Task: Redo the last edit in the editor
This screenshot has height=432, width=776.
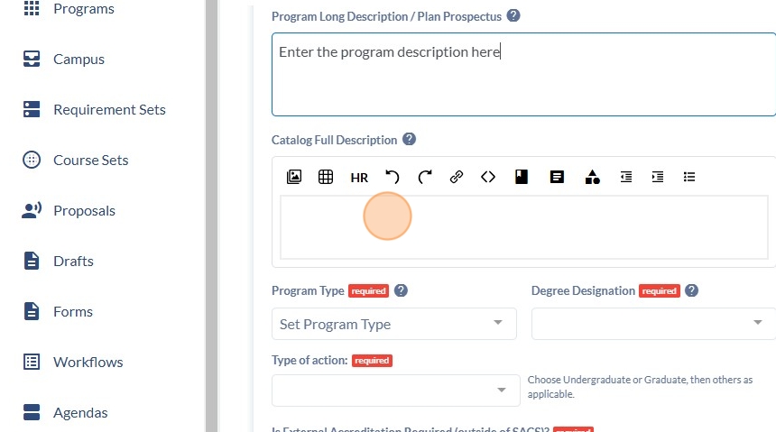Action: [x=425, y=177]
